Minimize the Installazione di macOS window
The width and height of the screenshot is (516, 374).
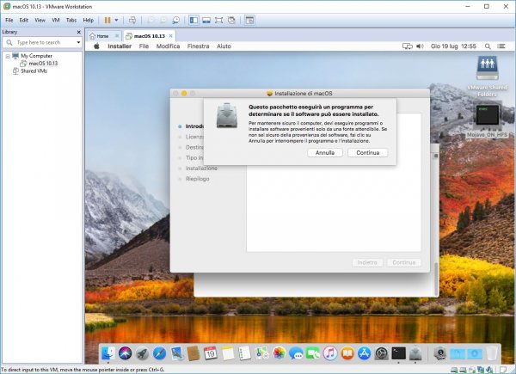click(184, 94)
